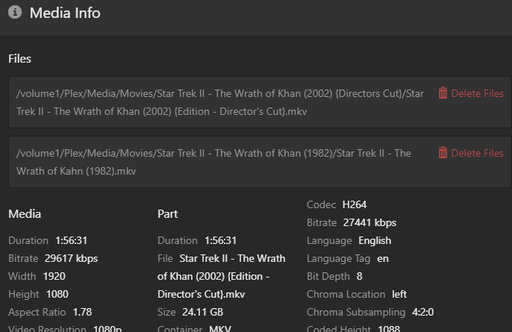The height and width of the screenshot is (332, 512).
Task: Select Language Tag value en
Action: tap(383, 259)
